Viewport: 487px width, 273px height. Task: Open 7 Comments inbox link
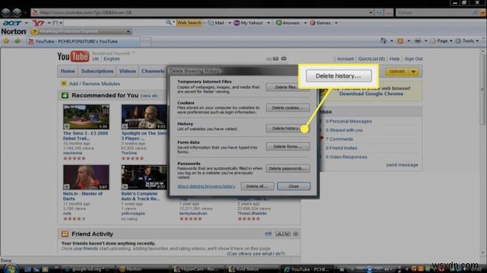point(339,139)
